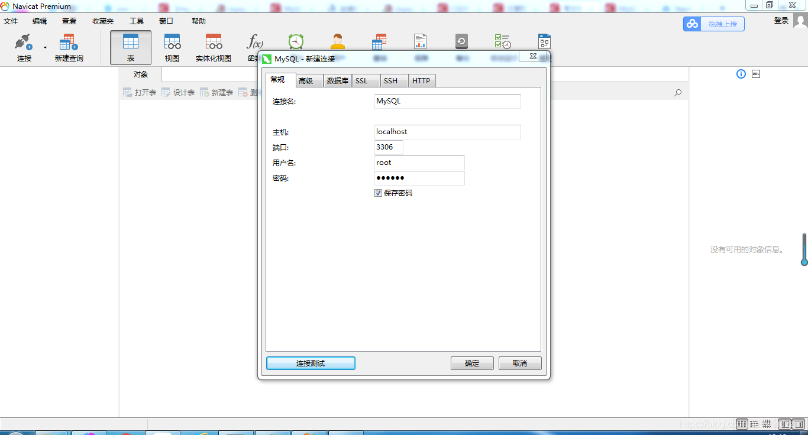Switch to the HTTP tab
Screen dimensions: 808x435
(422, 81)
